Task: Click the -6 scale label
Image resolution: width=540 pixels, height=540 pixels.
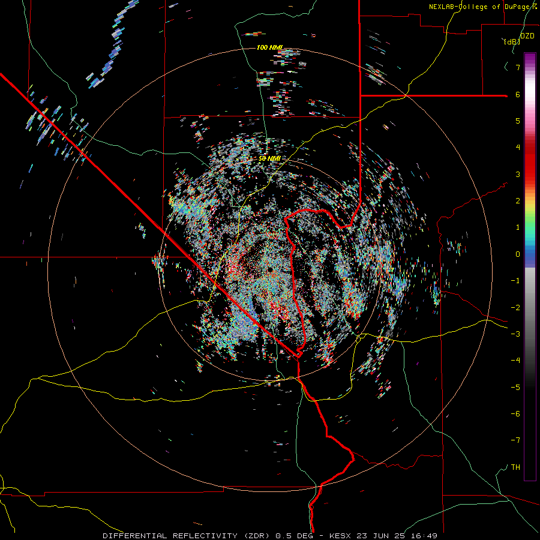Action: (x=515, y=414)
